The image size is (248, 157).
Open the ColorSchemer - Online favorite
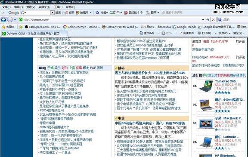[x=81, y=27]
